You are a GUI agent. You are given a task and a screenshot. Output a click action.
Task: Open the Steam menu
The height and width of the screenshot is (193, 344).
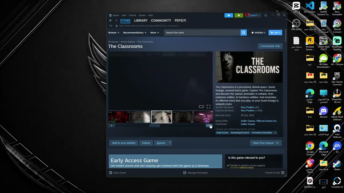click(116, 15)
